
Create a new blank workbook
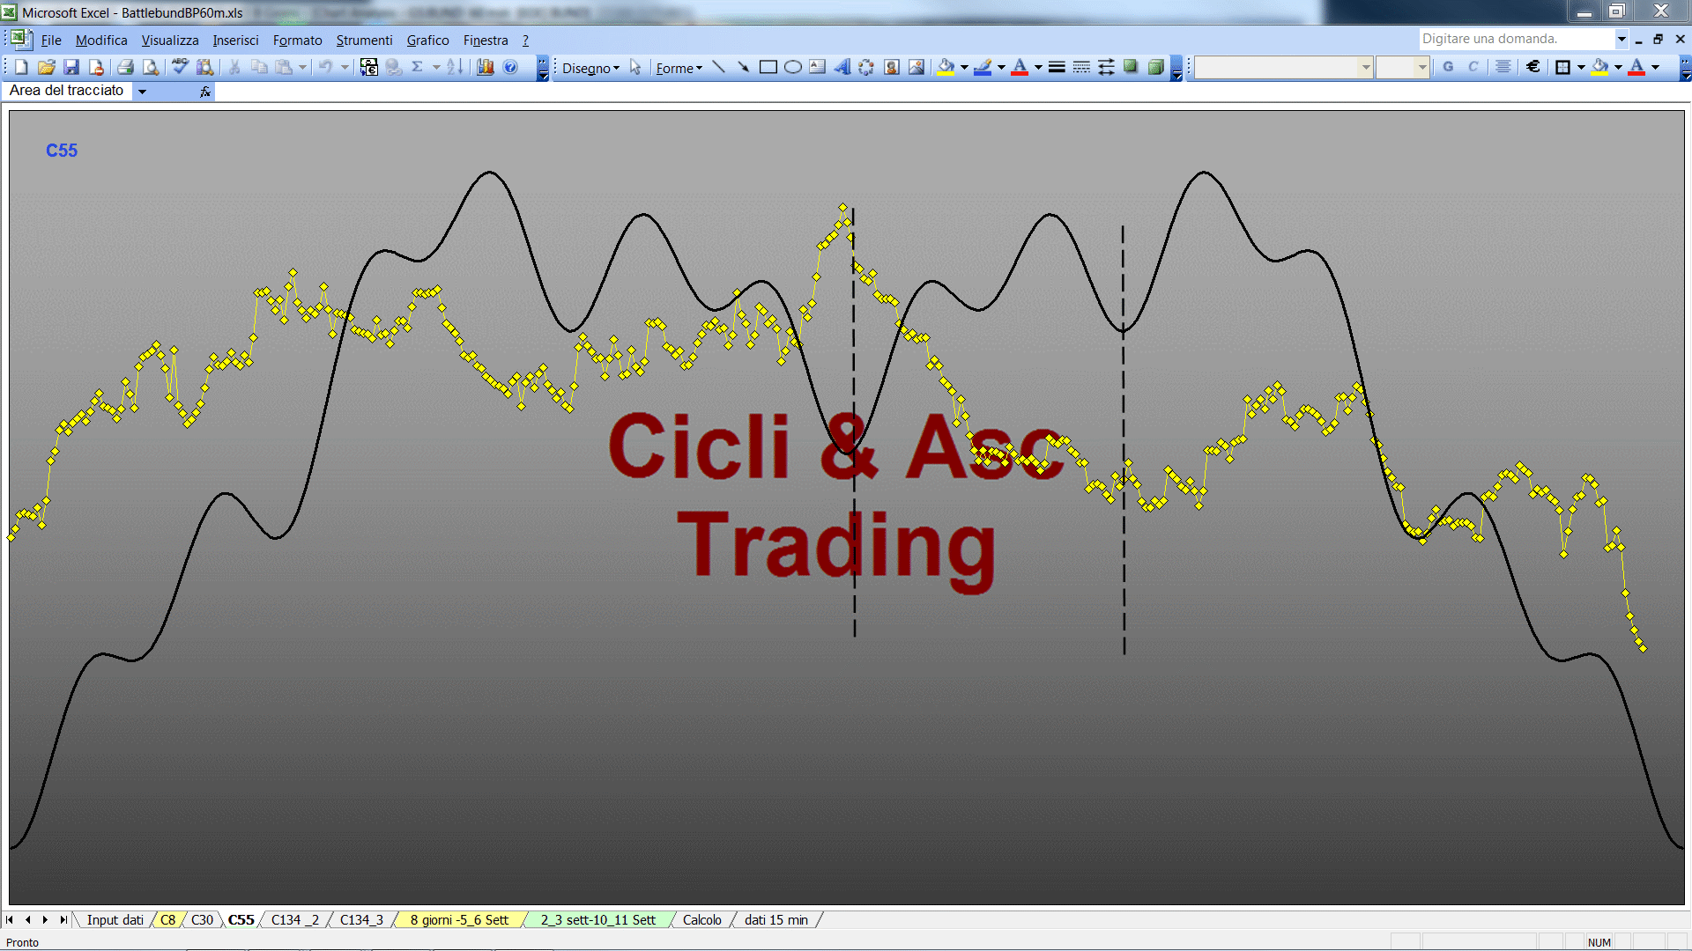pos(22,67)
